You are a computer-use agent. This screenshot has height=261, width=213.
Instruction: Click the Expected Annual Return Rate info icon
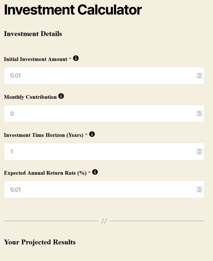(95, 172)
